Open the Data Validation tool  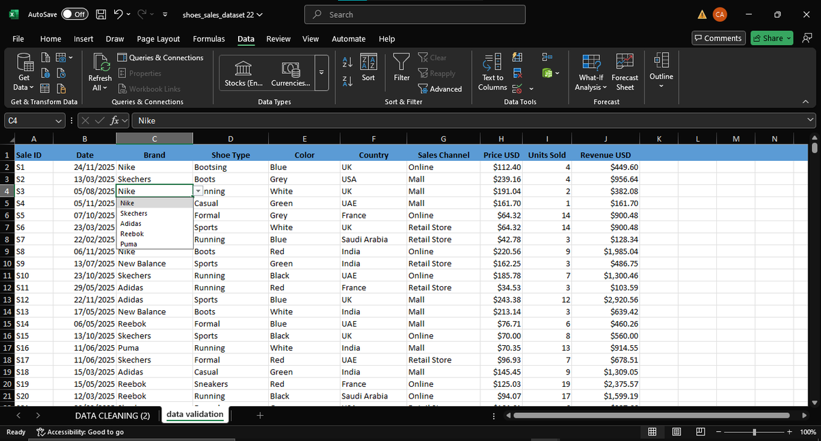tap(517, 88)
